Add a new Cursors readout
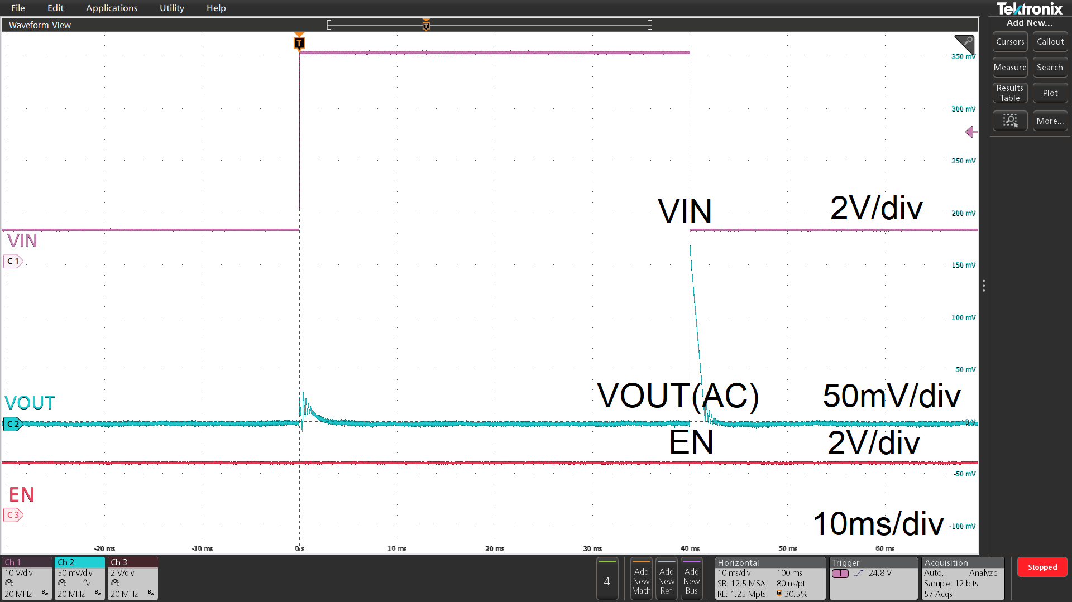Screen dimensions: 1072x602 (1009, 42)
